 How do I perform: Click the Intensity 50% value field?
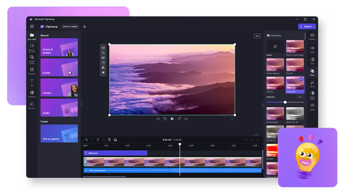pos(300,97)
